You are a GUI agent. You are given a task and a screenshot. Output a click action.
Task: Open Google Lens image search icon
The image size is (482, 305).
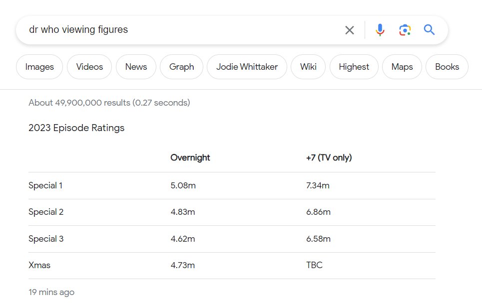(x=405, y=30)
